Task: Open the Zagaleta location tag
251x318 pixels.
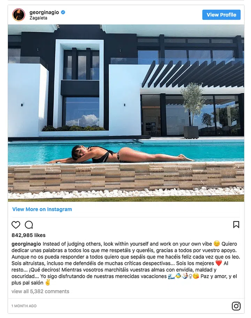Action: click(38, 18)
